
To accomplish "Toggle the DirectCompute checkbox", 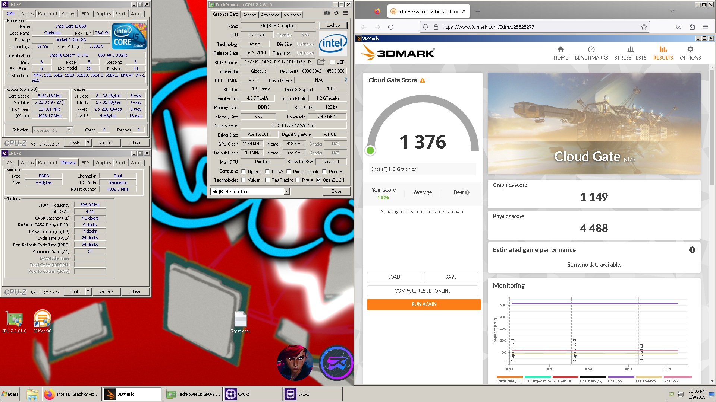I will (x=289, y=172).
